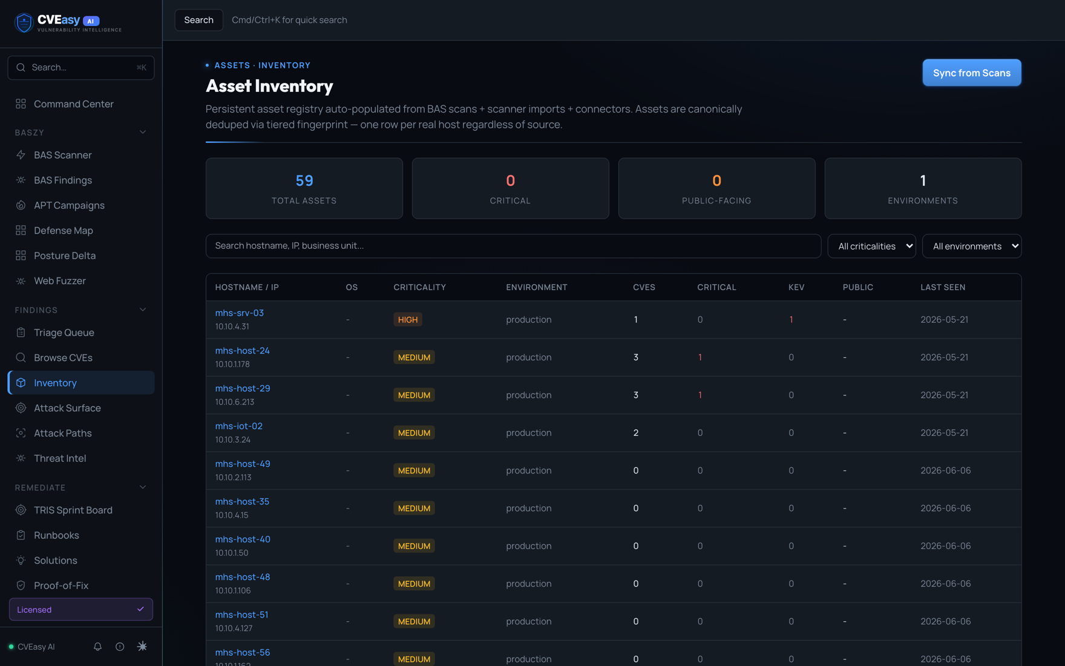1065x666 pixels.
Task: Click the KEV value for mhs-srv-03
Action: click(x=791, y=320)
